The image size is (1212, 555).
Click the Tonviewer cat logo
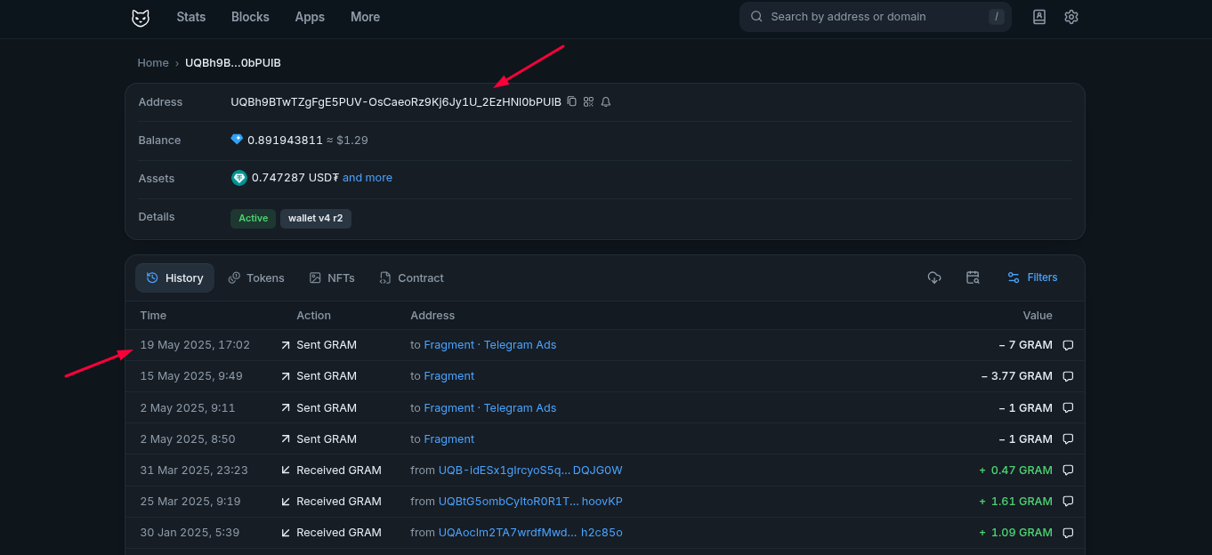tap(141, 17)
